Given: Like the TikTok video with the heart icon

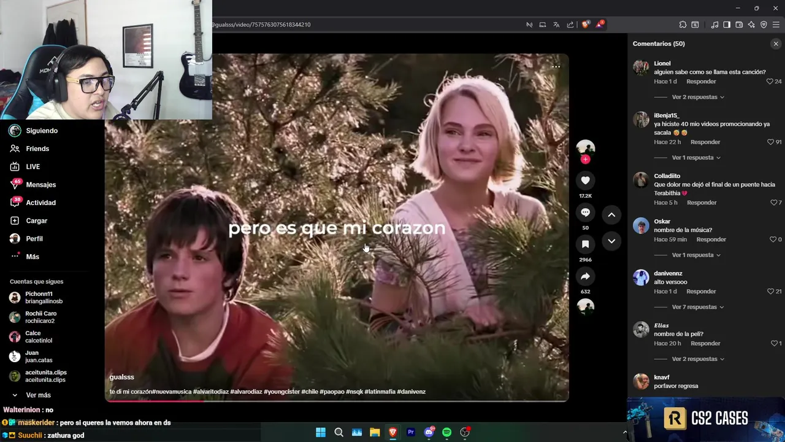Looking at the screenshot, I should 585,180.
